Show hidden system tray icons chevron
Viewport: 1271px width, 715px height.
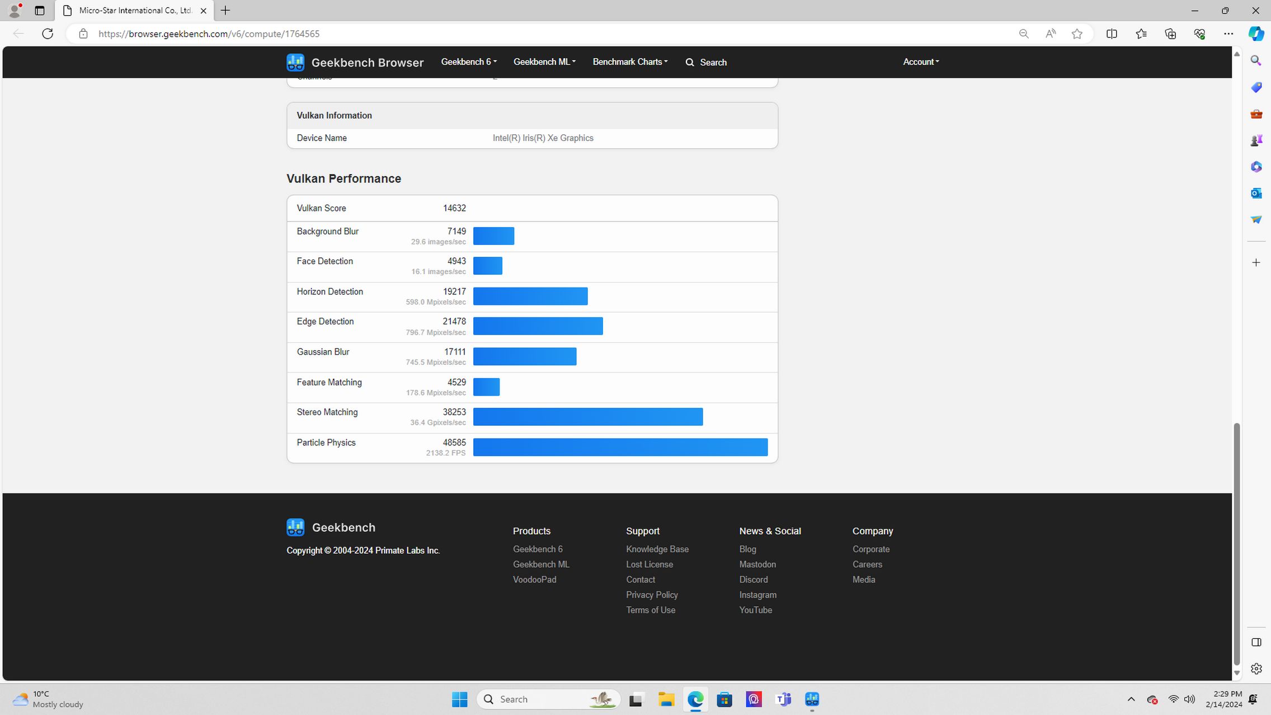(1131, 699)
